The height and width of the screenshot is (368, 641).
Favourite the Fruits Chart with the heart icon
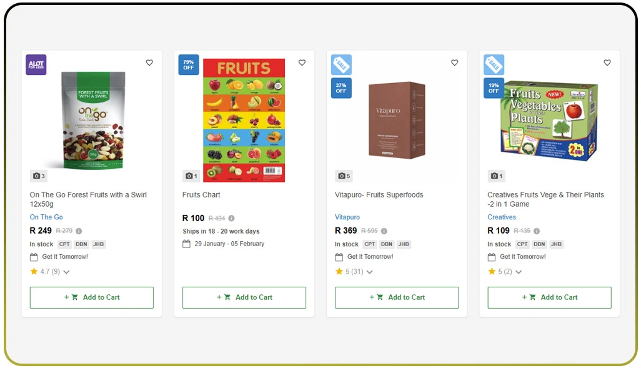click(302, 62)
